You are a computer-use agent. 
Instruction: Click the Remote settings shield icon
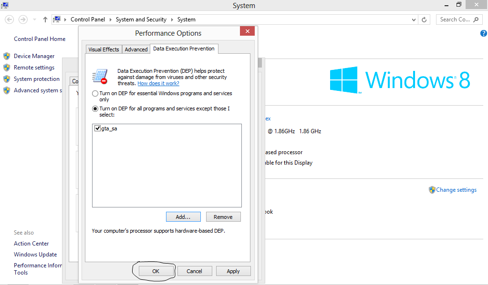pos(7,68)
